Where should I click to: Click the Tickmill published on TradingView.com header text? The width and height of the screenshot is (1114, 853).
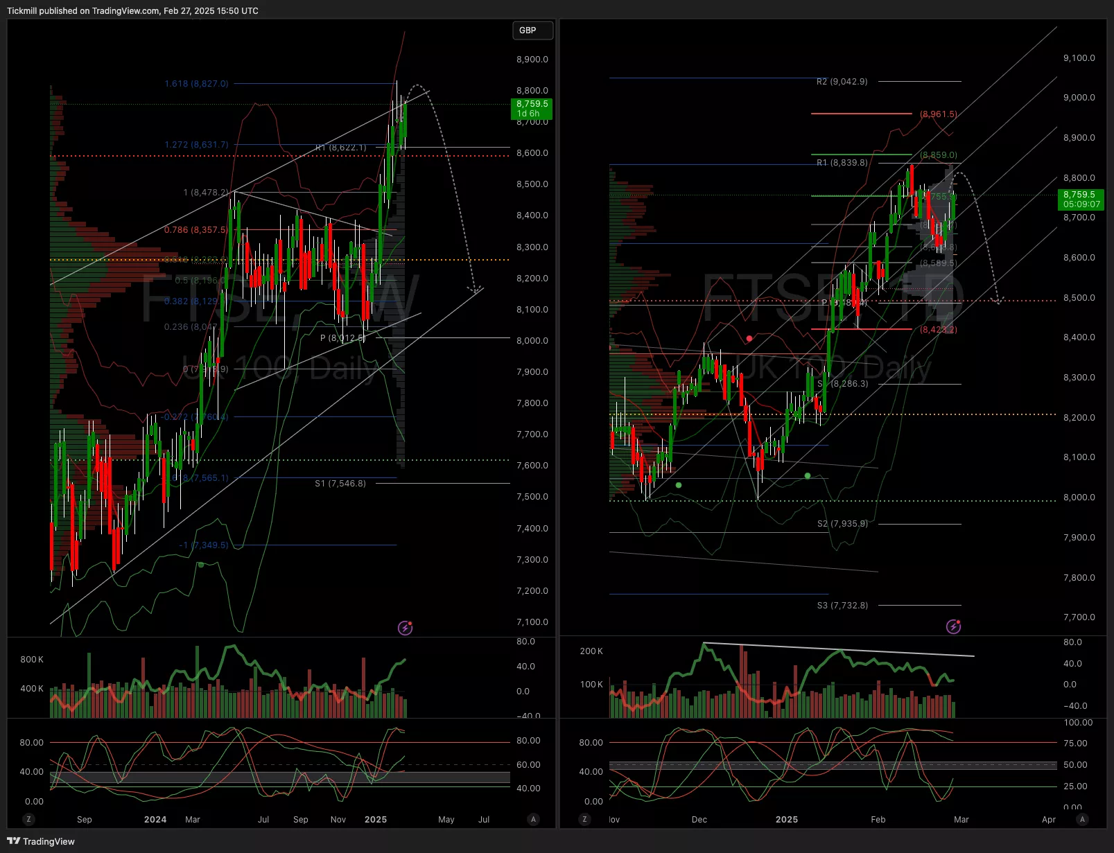tap(132, 11)
